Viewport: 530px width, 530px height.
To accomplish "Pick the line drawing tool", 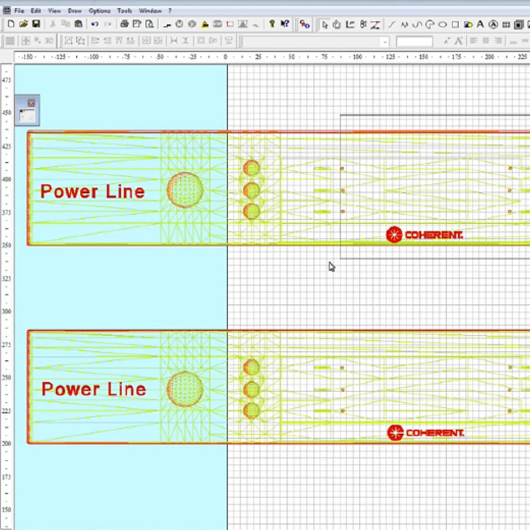I will coord(392,24).
